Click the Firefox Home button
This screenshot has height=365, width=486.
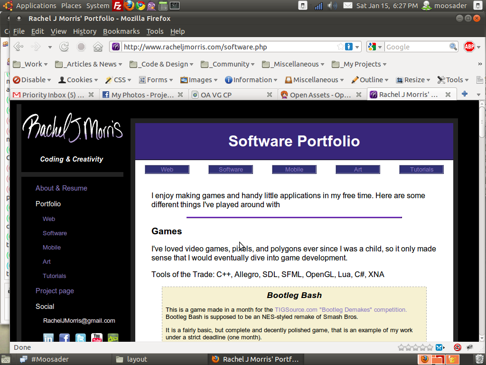(x=98, y=47)
